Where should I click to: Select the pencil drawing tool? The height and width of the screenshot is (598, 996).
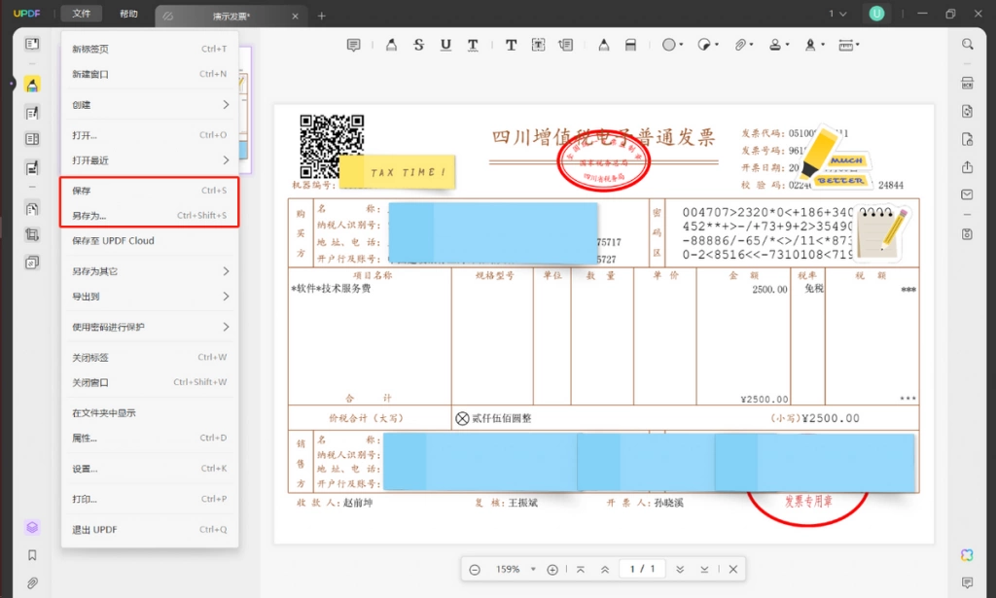[603, 45]
